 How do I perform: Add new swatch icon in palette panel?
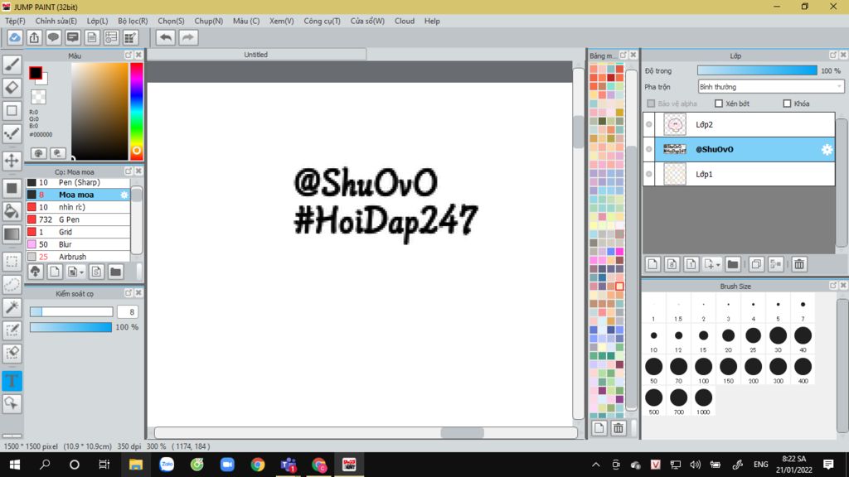[599, 428]
